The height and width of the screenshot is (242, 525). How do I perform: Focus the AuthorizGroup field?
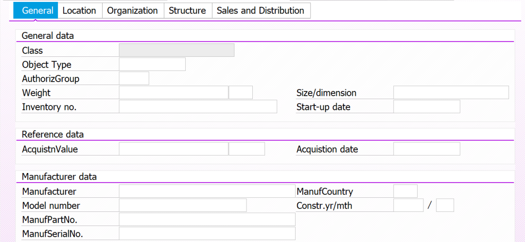[134, 79]
